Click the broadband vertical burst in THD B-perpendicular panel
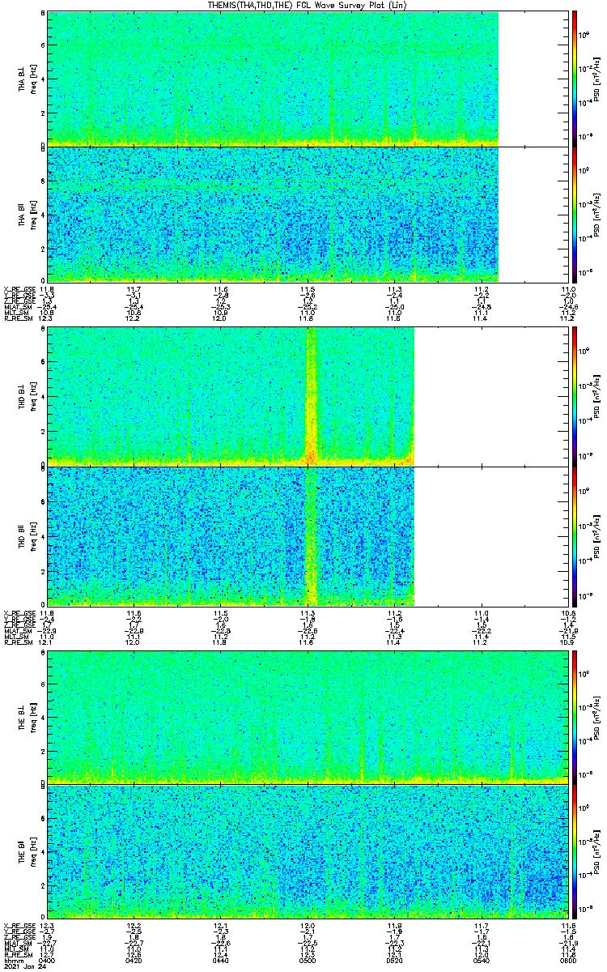Image resolution: width=607 pixels, height=972 pixels. click(310, 396)
